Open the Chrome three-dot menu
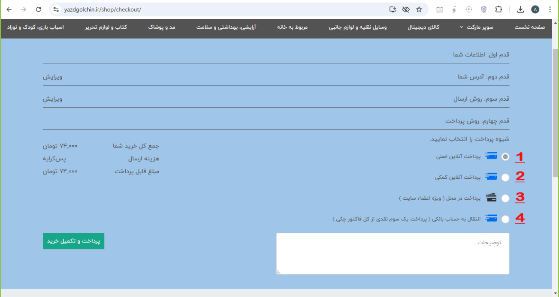The image size is (559, 297). tap(550, 9)
